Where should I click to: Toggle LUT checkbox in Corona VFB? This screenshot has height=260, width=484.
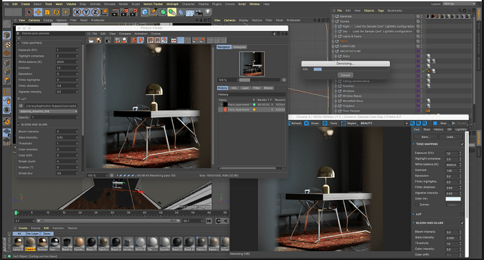(462, 214)
